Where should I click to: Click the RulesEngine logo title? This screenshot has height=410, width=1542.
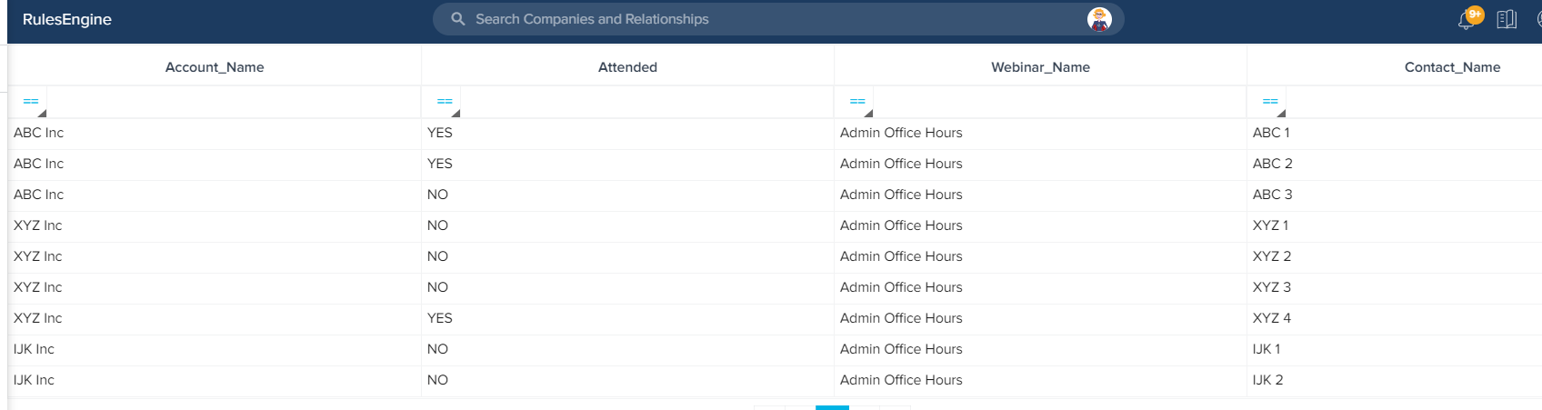point(67,19)
